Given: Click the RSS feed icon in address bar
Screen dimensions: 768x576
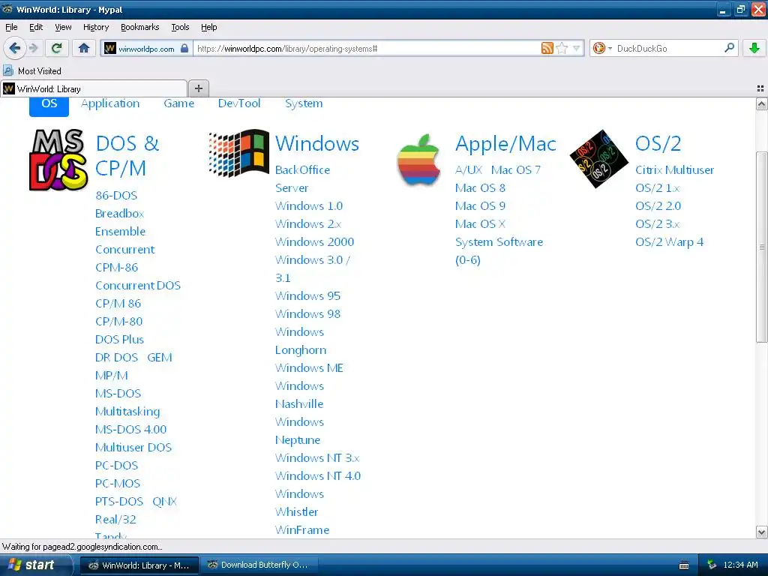Looking at the screenshot, I should 547,48.
